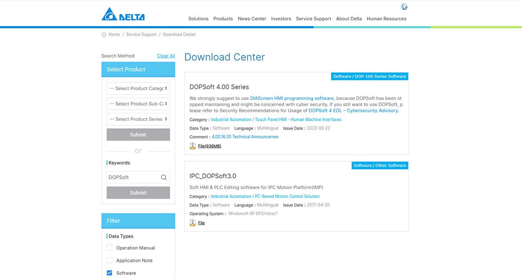Open the Investors menu
Viewport: 522px width, 279px height.
(281, 19)
